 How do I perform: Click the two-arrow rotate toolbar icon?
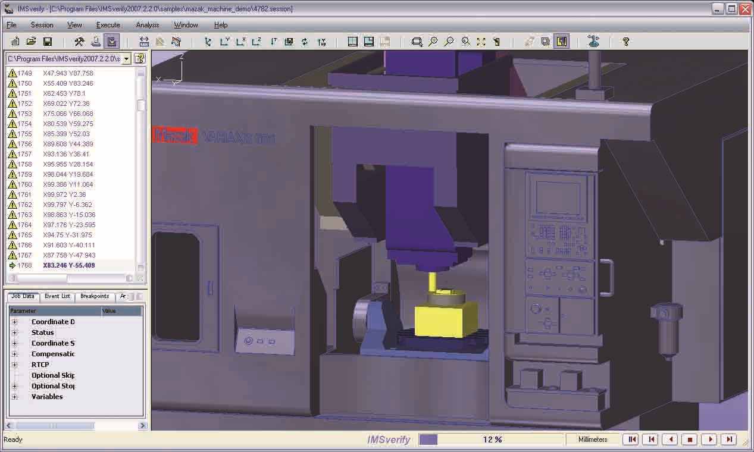coord(305,42)
